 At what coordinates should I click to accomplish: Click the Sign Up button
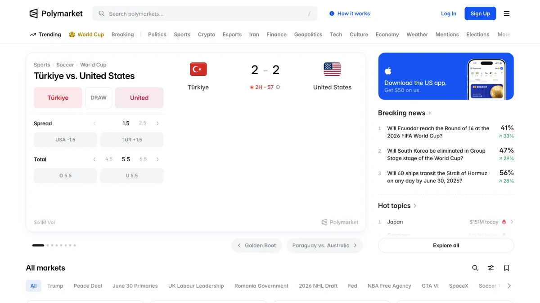[480, 13]
